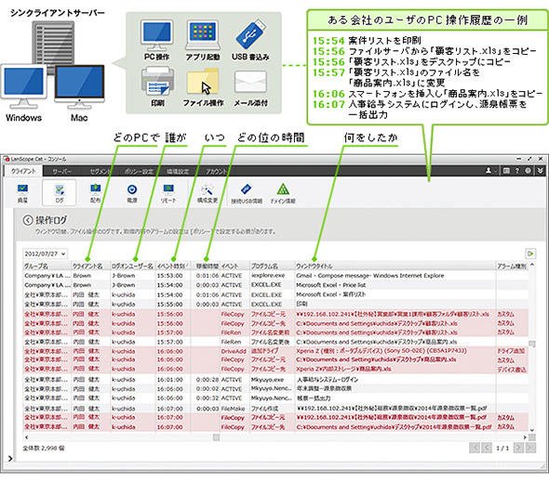Click the 印刷 printer icon in illustration
Image resolution: width=549 pixels, height=482 pixels.
click(x=157, y=82)
